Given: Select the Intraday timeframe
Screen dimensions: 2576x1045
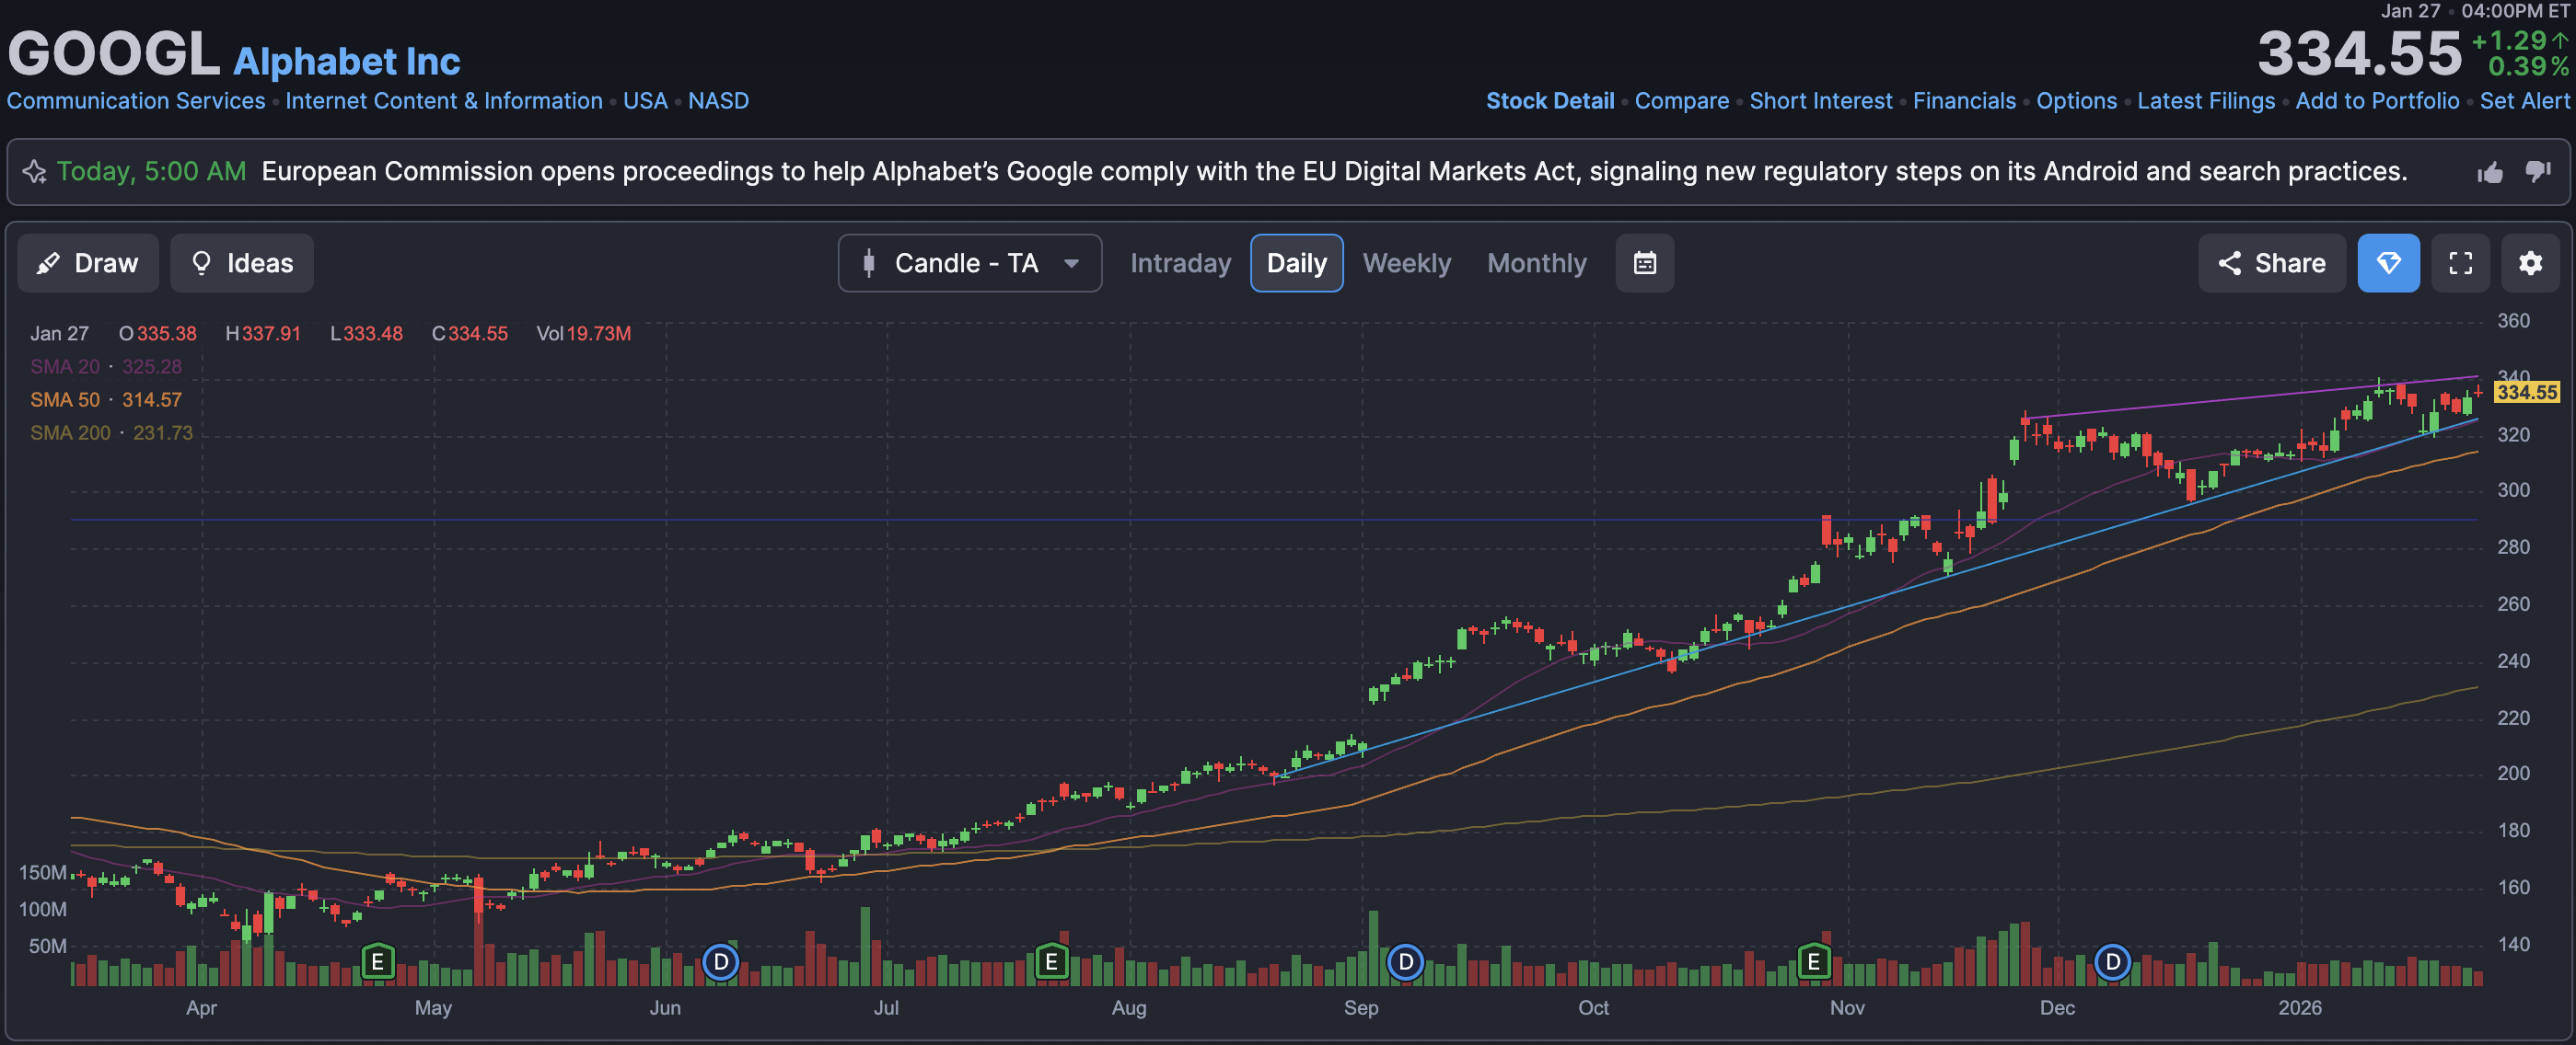Looking at the screenshot, I should tap(1180, 263).
